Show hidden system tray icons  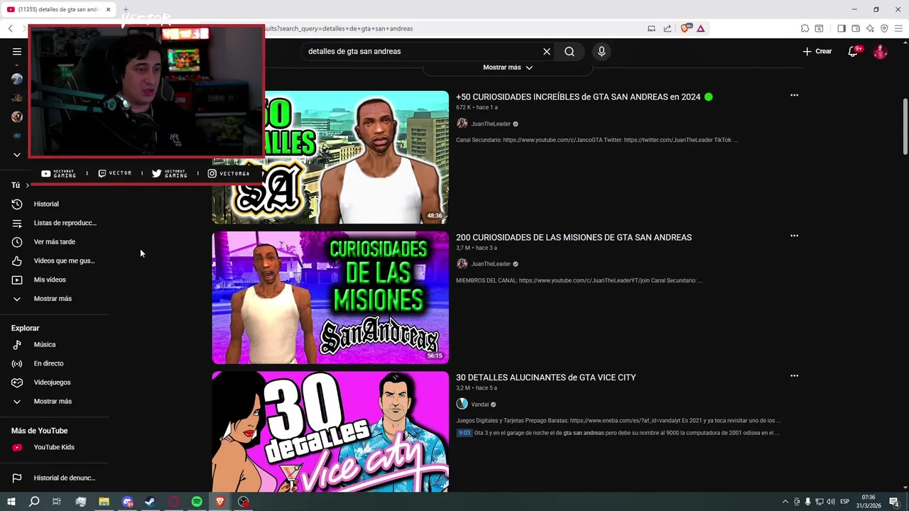coord(785,502)
